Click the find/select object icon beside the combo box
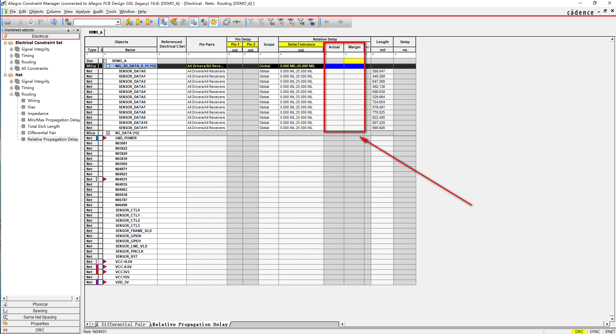 click(x=68, y=22)
